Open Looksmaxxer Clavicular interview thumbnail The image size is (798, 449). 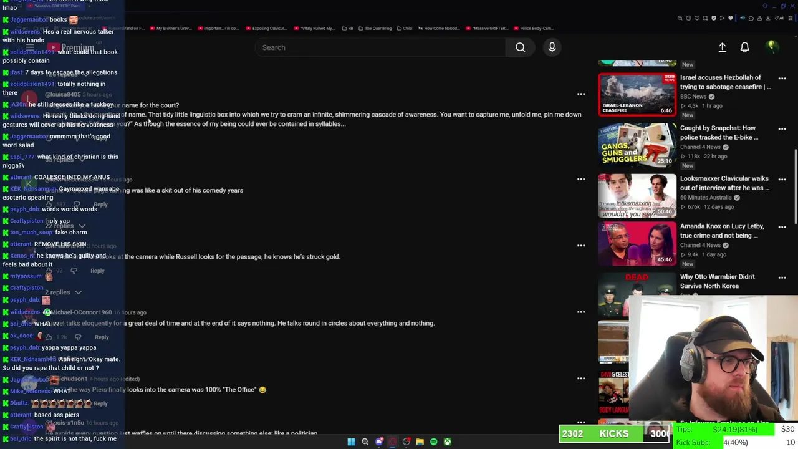tap(637, 195)
